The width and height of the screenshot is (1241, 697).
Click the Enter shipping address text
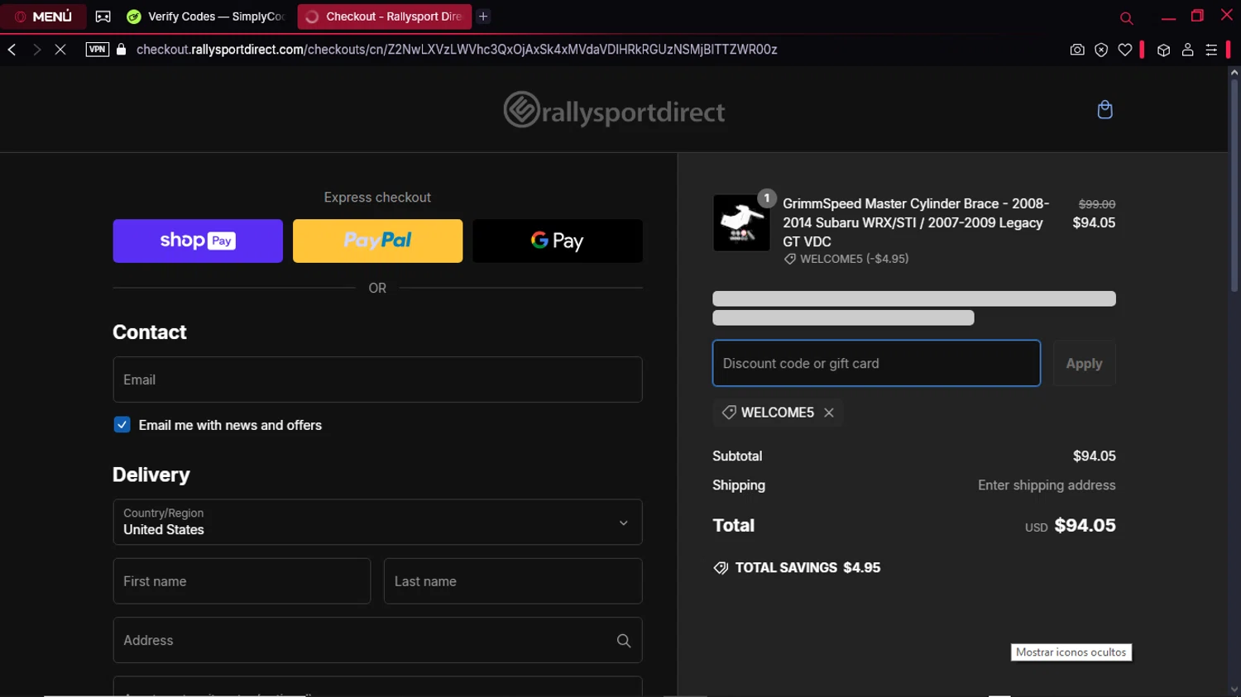[1047, 485]
